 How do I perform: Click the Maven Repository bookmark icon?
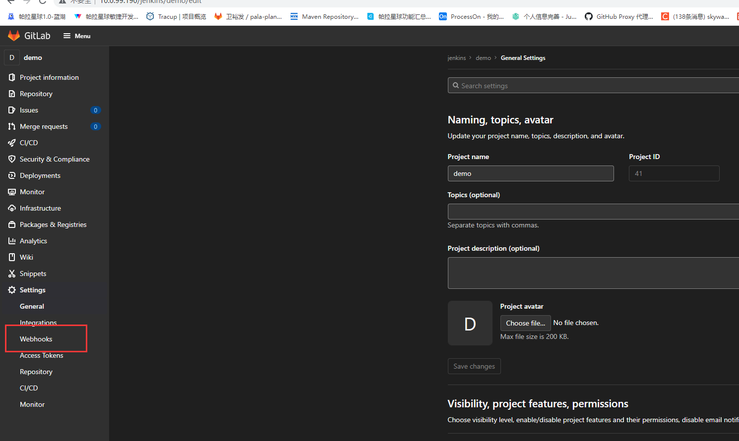coord(294,16)
